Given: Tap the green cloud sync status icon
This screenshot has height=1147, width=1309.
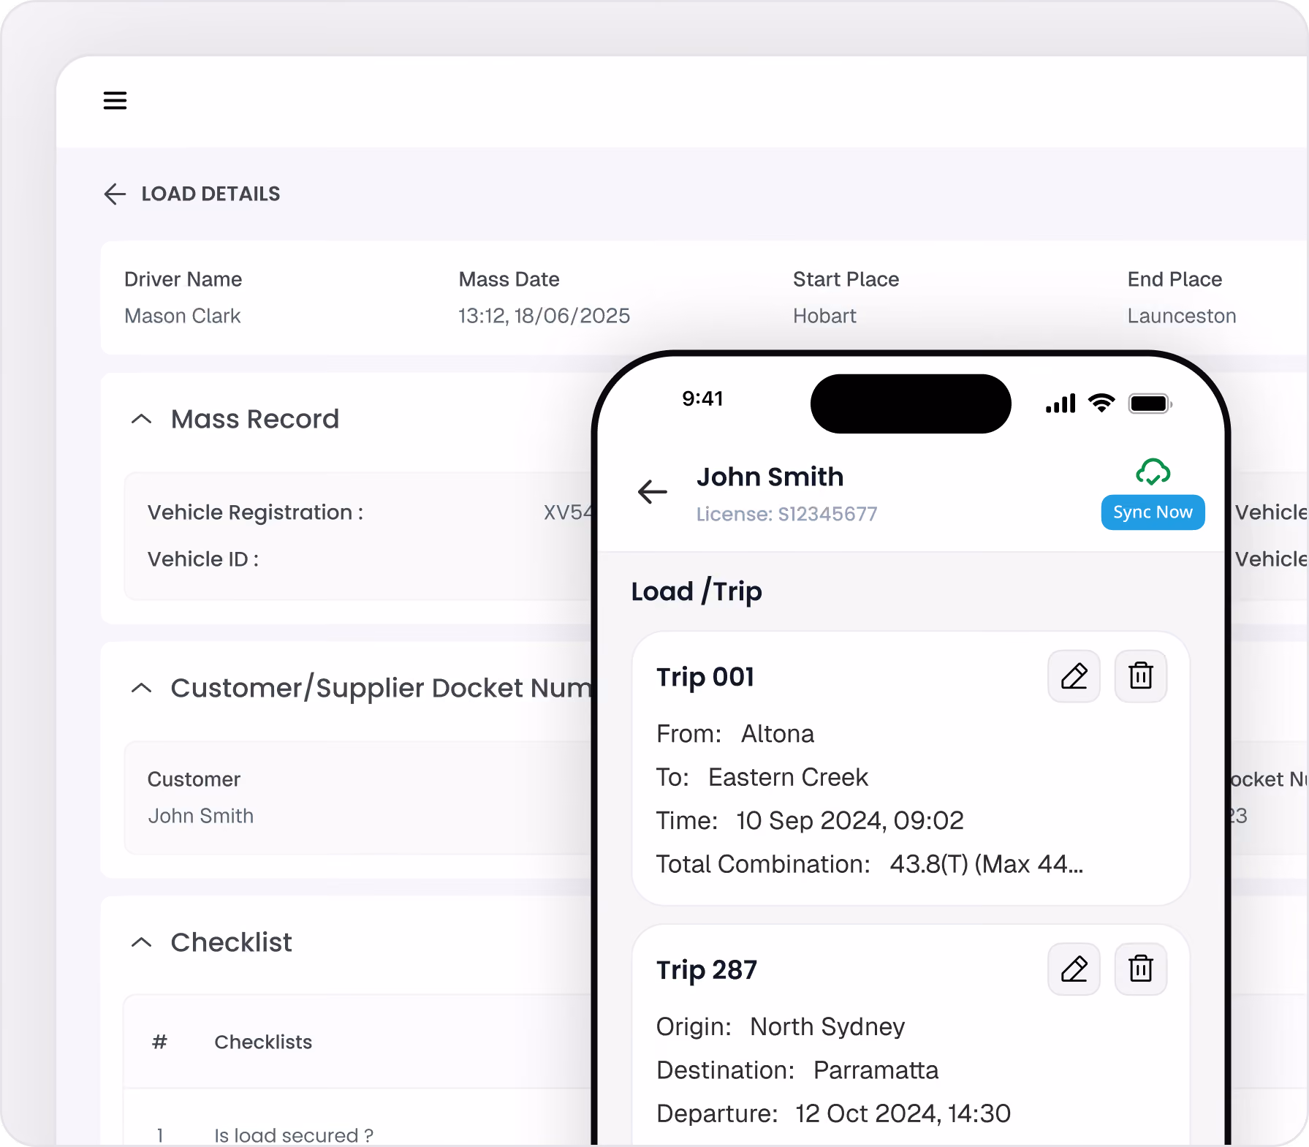Looking at the screenshot, I should (1153, 472).
